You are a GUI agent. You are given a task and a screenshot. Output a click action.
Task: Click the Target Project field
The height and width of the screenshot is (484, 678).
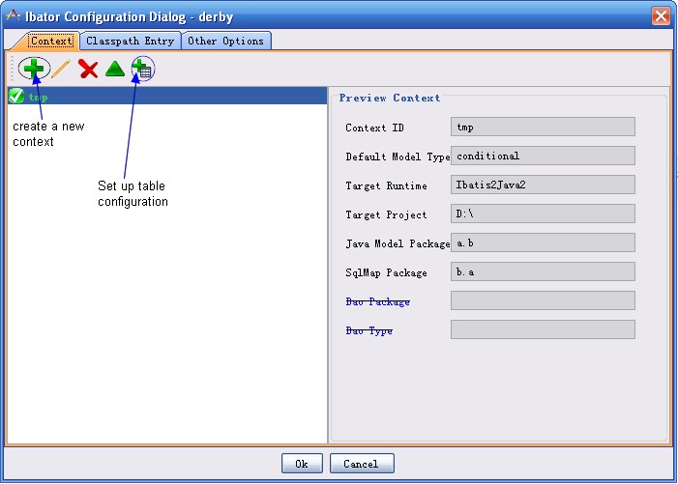click(543, 214)
